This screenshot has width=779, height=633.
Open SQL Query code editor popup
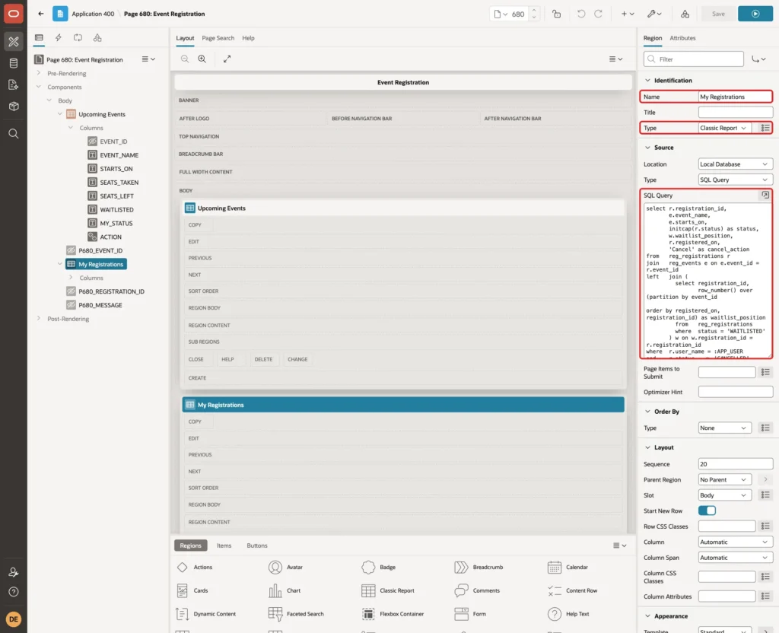(x=765, y=196)
